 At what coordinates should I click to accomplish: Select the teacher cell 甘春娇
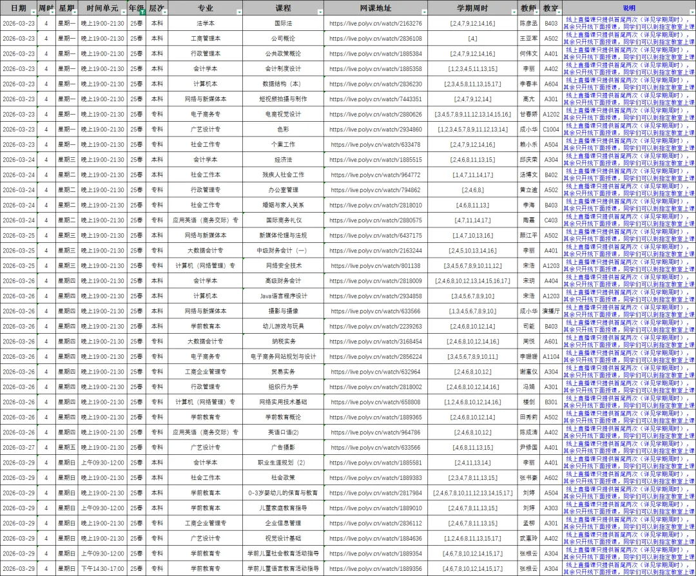coord(528,114)
